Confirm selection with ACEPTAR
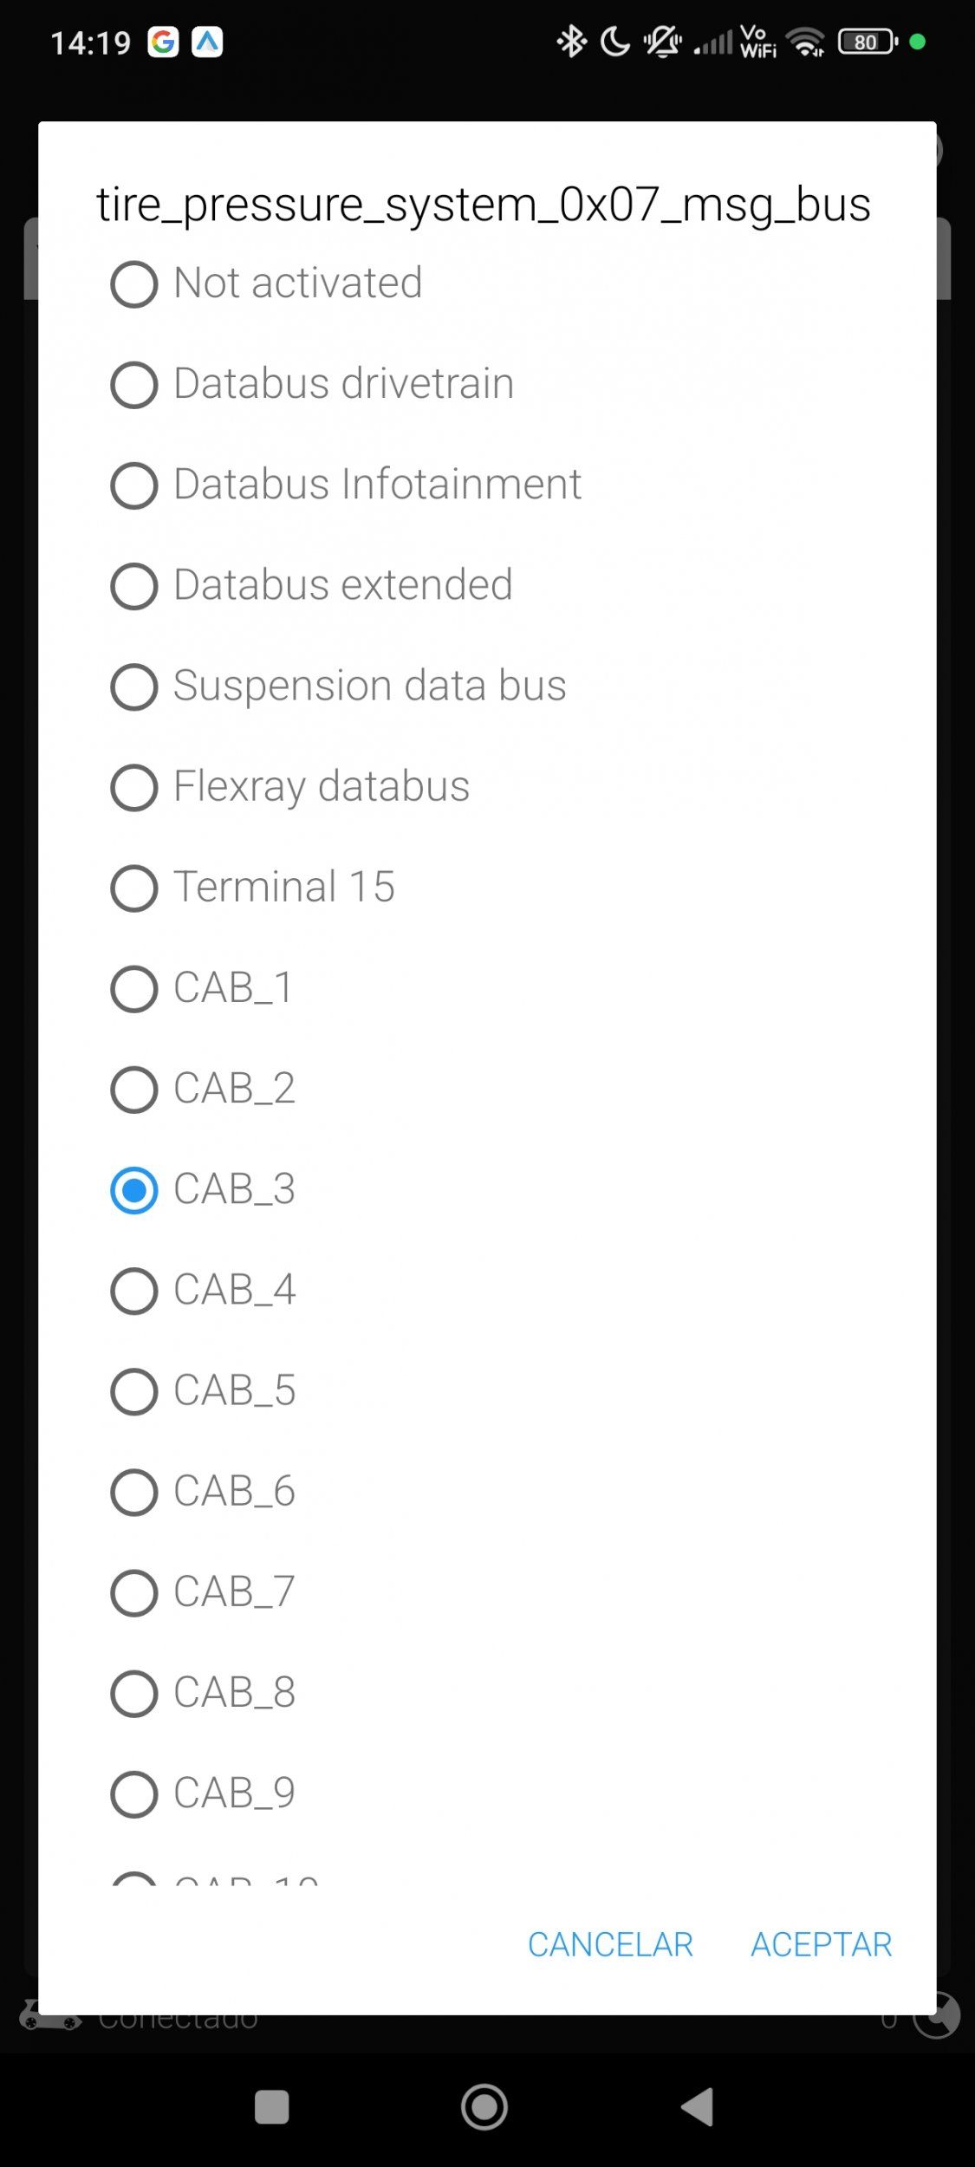Viewport: 975px width, 2167px height. tap(821, 1944)
